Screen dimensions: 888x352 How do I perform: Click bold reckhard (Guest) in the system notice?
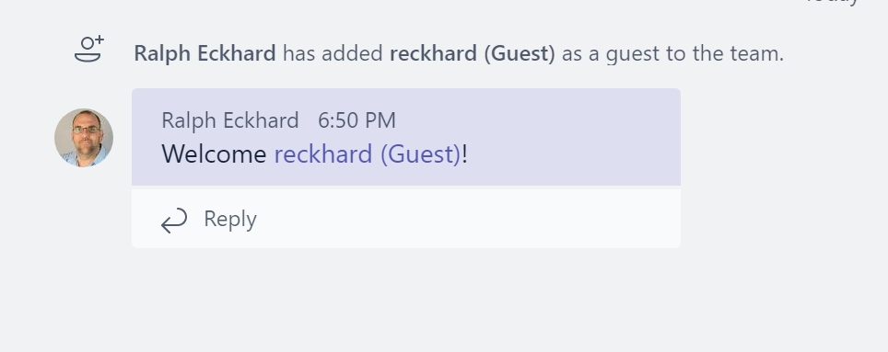click(473, 53)
